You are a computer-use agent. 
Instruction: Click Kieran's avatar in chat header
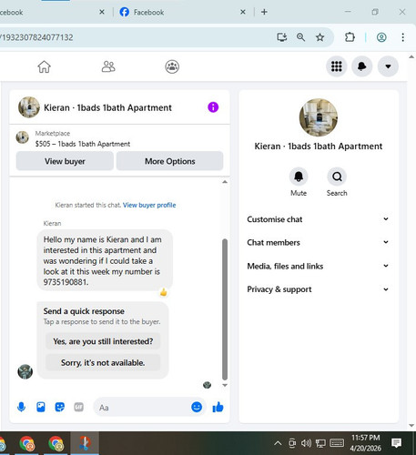(29, 107)
